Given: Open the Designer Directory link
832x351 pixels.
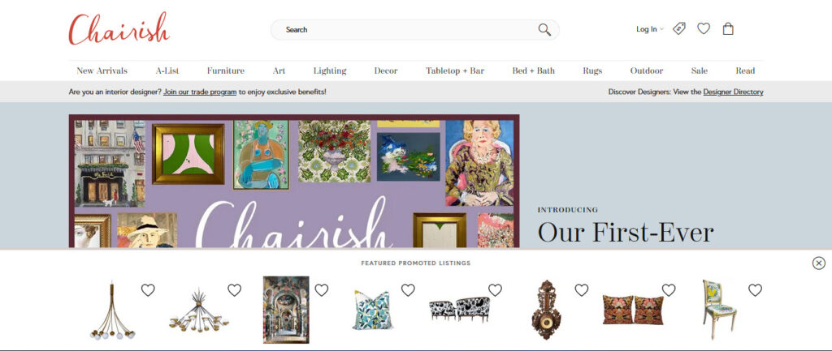Looking at the screenshot, I should pos(734,92).
